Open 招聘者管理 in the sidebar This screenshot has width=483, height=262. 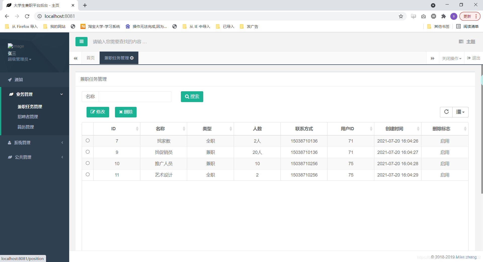pyautogui.click(x=28, y=117)
